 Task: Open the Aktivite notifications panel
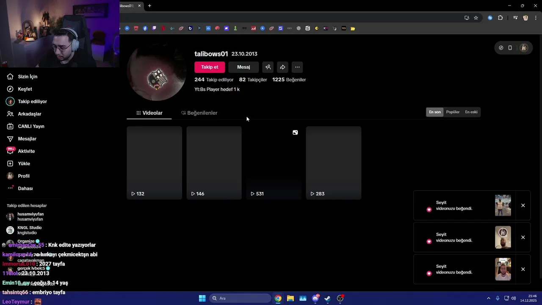point(26,151)
